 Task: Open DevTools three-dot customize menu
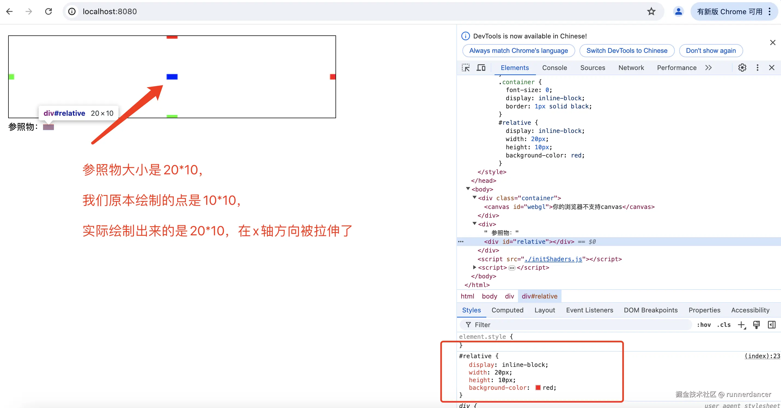(x=757, y=68)
